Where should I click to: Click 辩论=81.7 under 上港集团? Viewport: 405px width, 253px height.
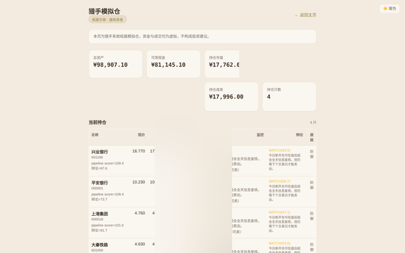pos(99,231)
